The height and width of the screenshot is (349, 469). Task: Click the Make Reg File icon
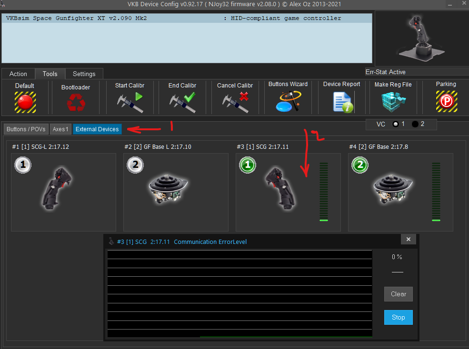point(392,102)
